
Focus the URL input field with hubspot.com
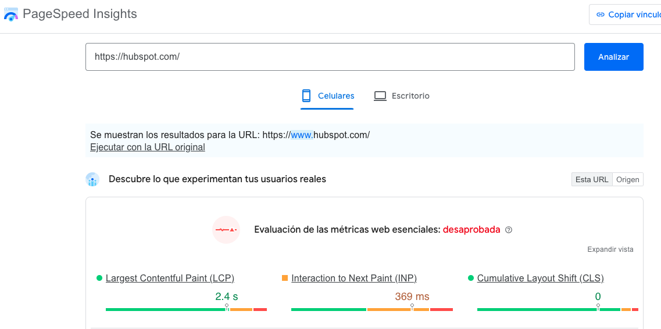pyautogui.click(x=330, y=57)
